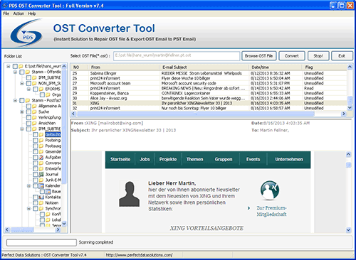Select the Microsoft account team email row
Image resolution: width=356 pixels, height=260 pixels.
pos(209,83)
